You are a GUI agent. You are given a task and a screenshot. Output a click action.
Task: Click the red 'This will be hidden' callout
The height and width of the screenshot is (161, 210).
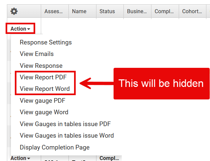pos(161,83)
